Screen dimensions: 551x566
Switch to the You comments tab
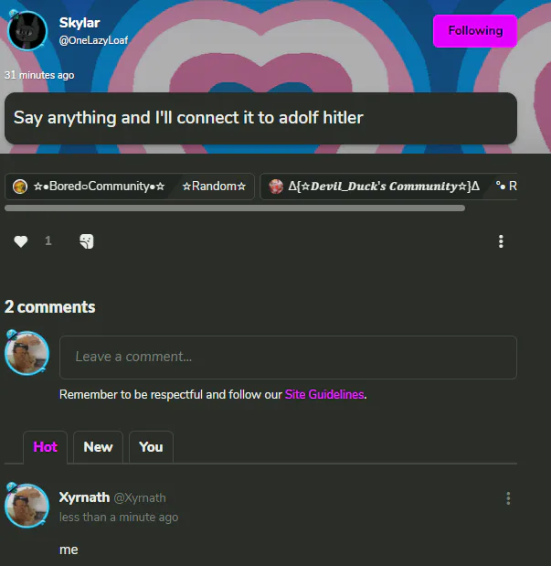151,447
